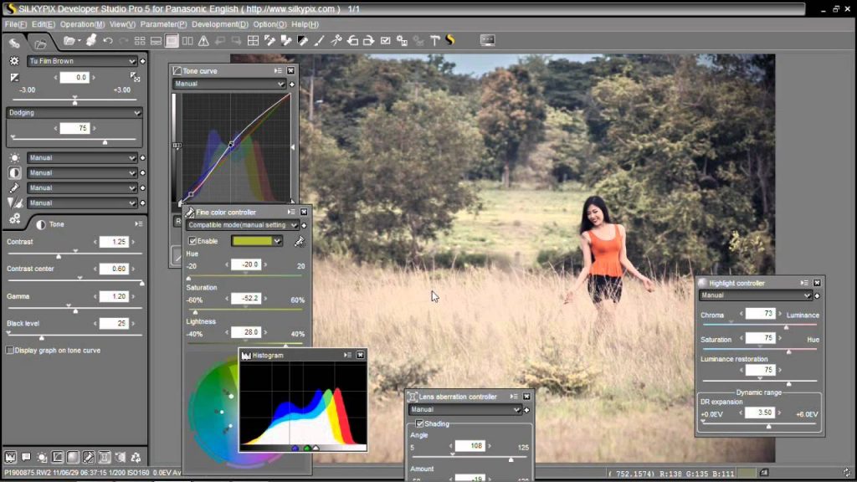857x482 pixels.
Task: Click the DR expansion slider track
Action: coord(760,423)
